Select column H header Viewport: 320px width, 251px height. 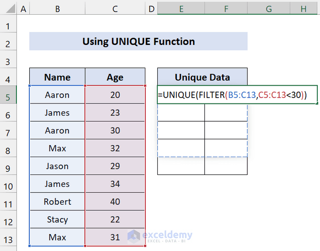pyautogui.click(x=304, y=9)
